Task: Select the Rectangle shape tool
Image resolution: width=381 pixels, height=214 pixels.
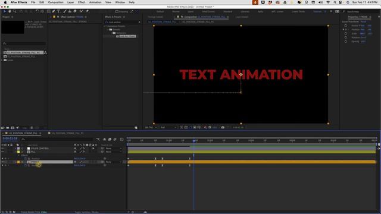Action: 49,11
